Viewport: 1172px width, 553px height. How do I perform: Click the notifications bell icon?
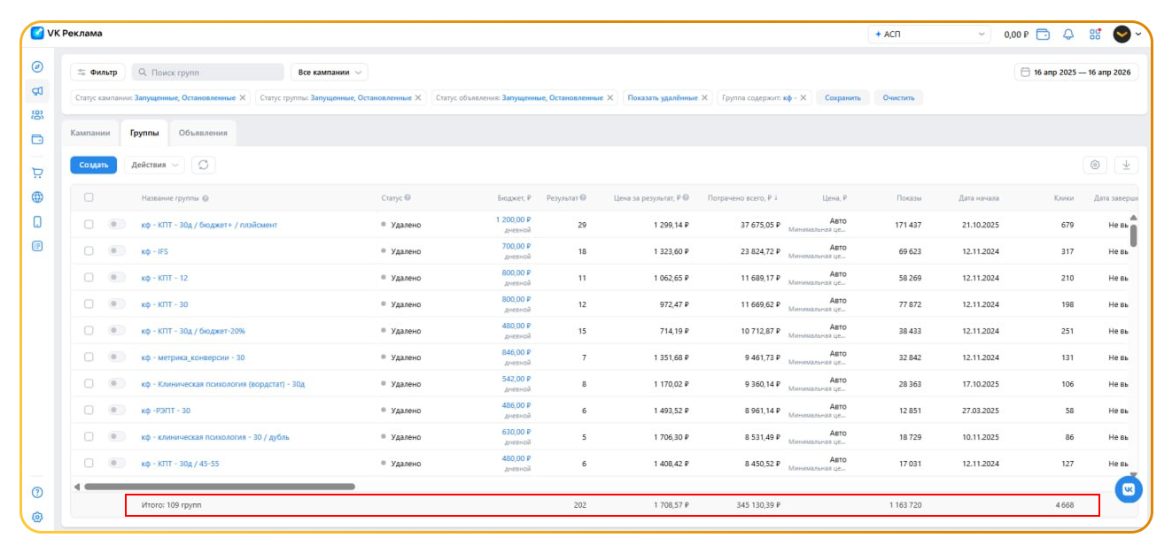(x=1068, y=35)
